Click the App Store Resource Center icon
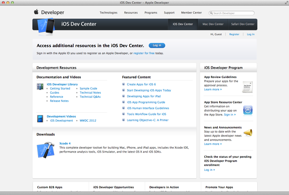Viewport: 289px width, 195px height. (248, 110)
